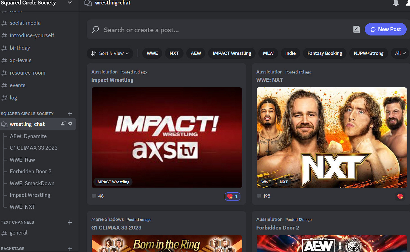Filter by the IMPACT Wrestling tag chip
Image resolution: width=410 pixels, height=252 pixels.
point(232,53)
